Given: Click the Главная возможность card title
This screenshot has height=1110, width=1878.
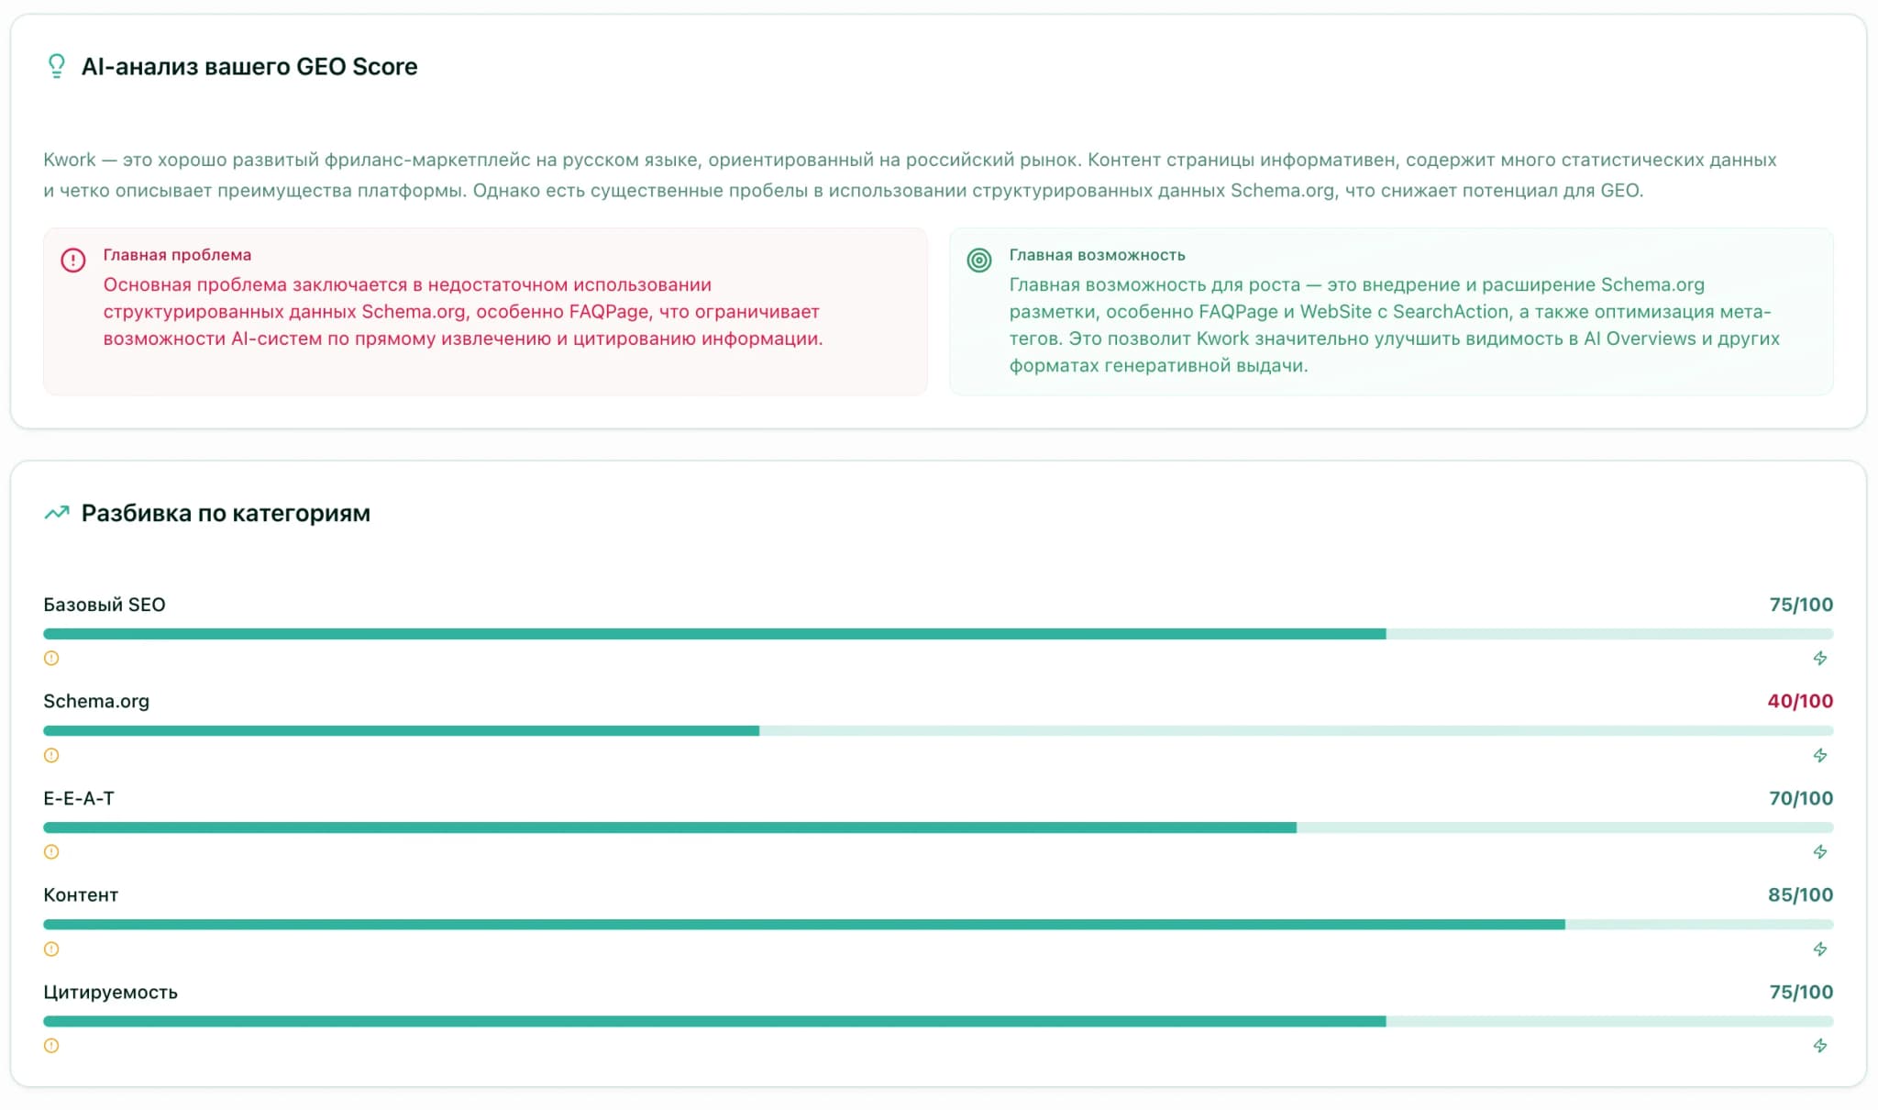Looking at the screenshot, I should 1097,255.
